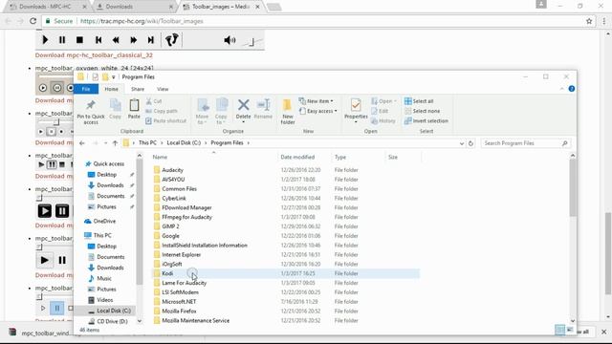Select Downloads under Quick access
This screenshot has height=344, width=612.
(110, 185)
